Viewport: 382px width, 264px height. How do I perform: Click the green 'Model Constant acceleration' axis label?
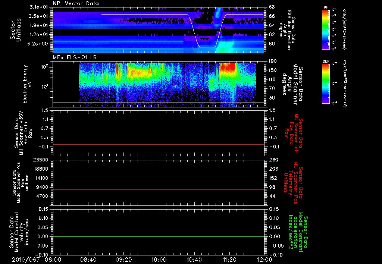click(298, 233)
